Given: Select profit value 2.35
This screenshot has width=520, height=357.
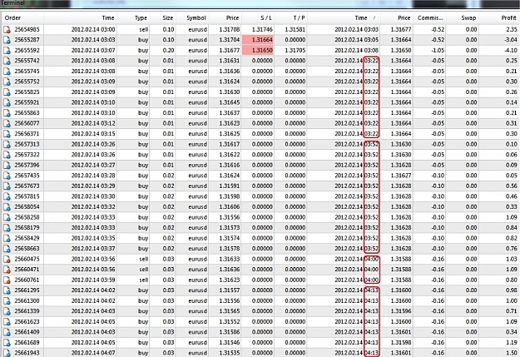Looking at the screenshot, I should [x=512, y=29].
